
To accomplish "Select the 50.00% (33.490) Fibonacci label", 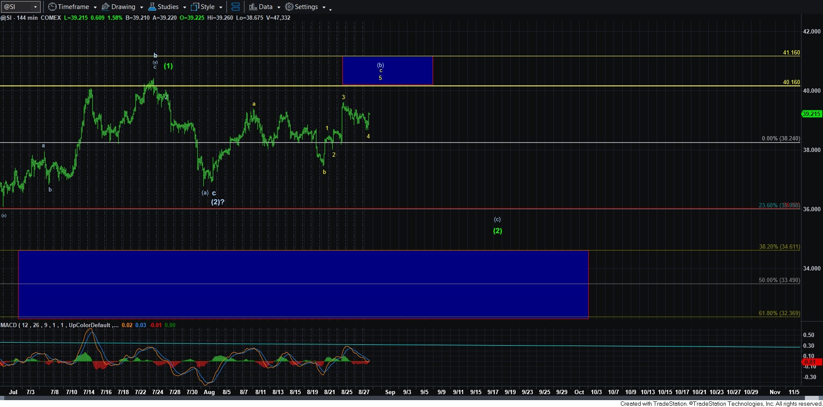I will click(x=780, y=280).
